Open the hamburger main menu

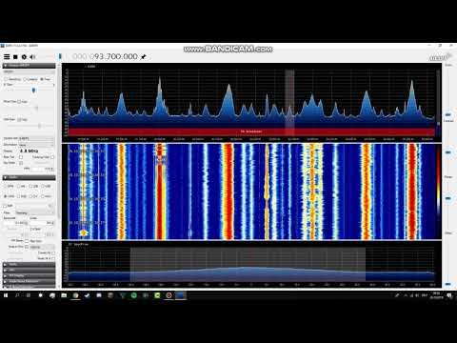tap(7, 57)
